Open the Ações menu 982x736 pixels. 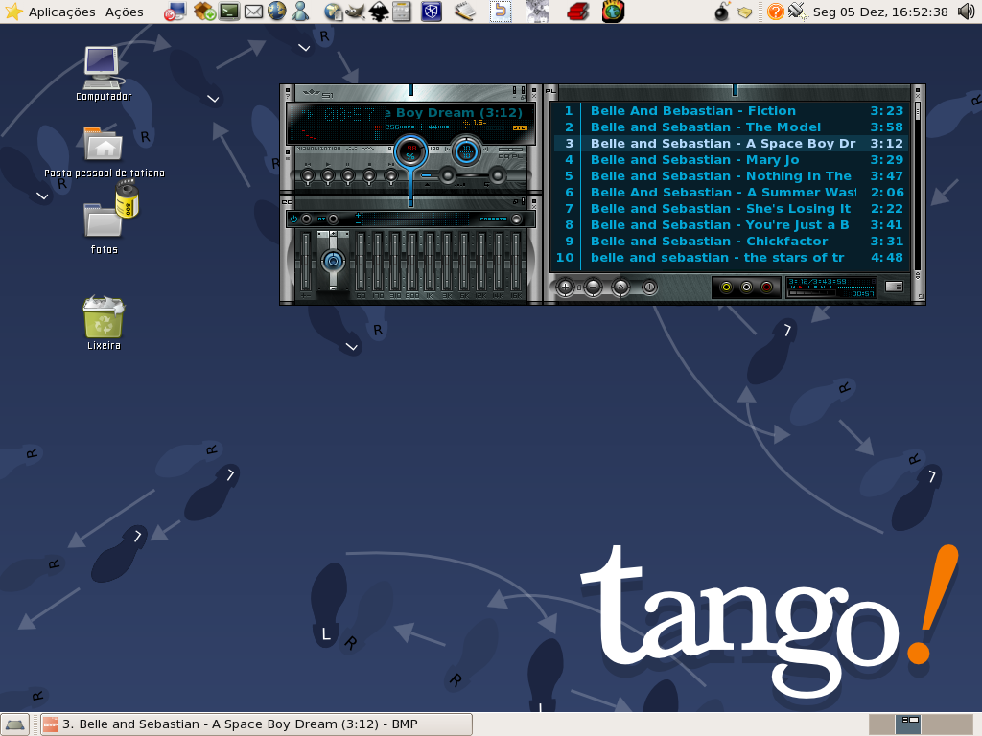coord(124,11)
